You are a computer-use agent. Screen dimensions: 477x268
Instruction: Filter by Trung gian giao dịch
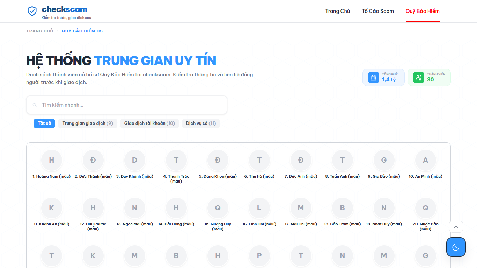[x=88, y=124]
